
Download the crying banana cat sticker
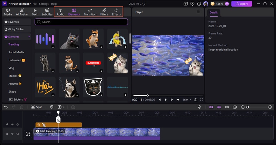pyautogui.click(x=125, y=47)
